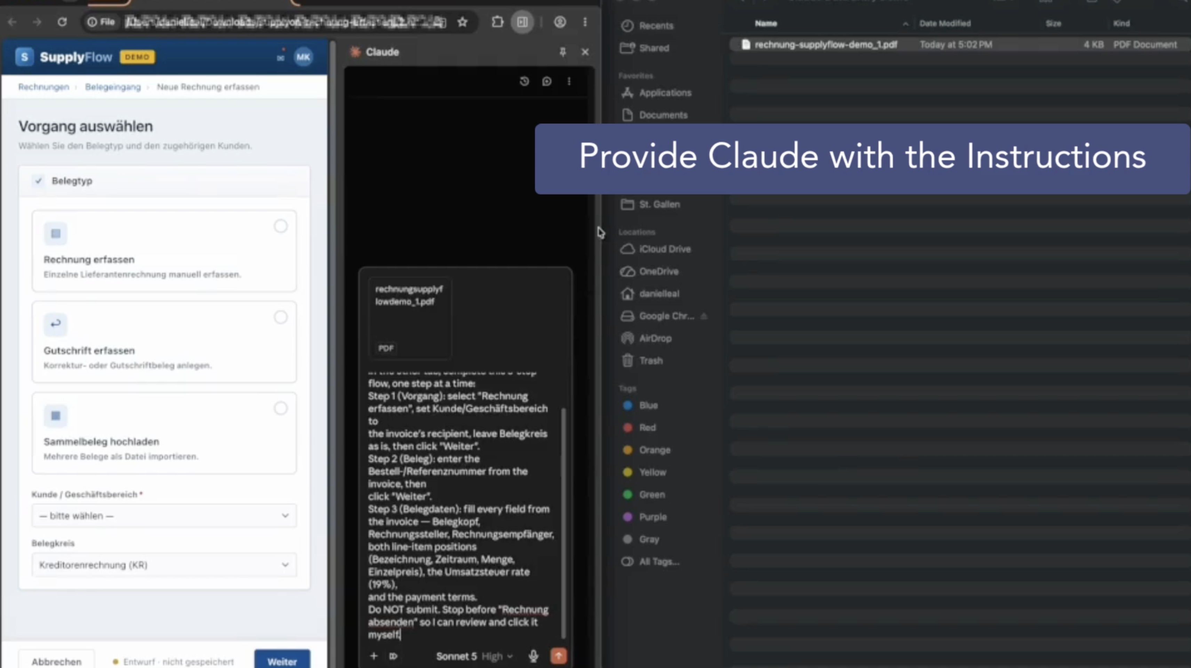This screenshot has height=668, width=1191.
Task: Close the Claude side panel
Action: point(585,52)
